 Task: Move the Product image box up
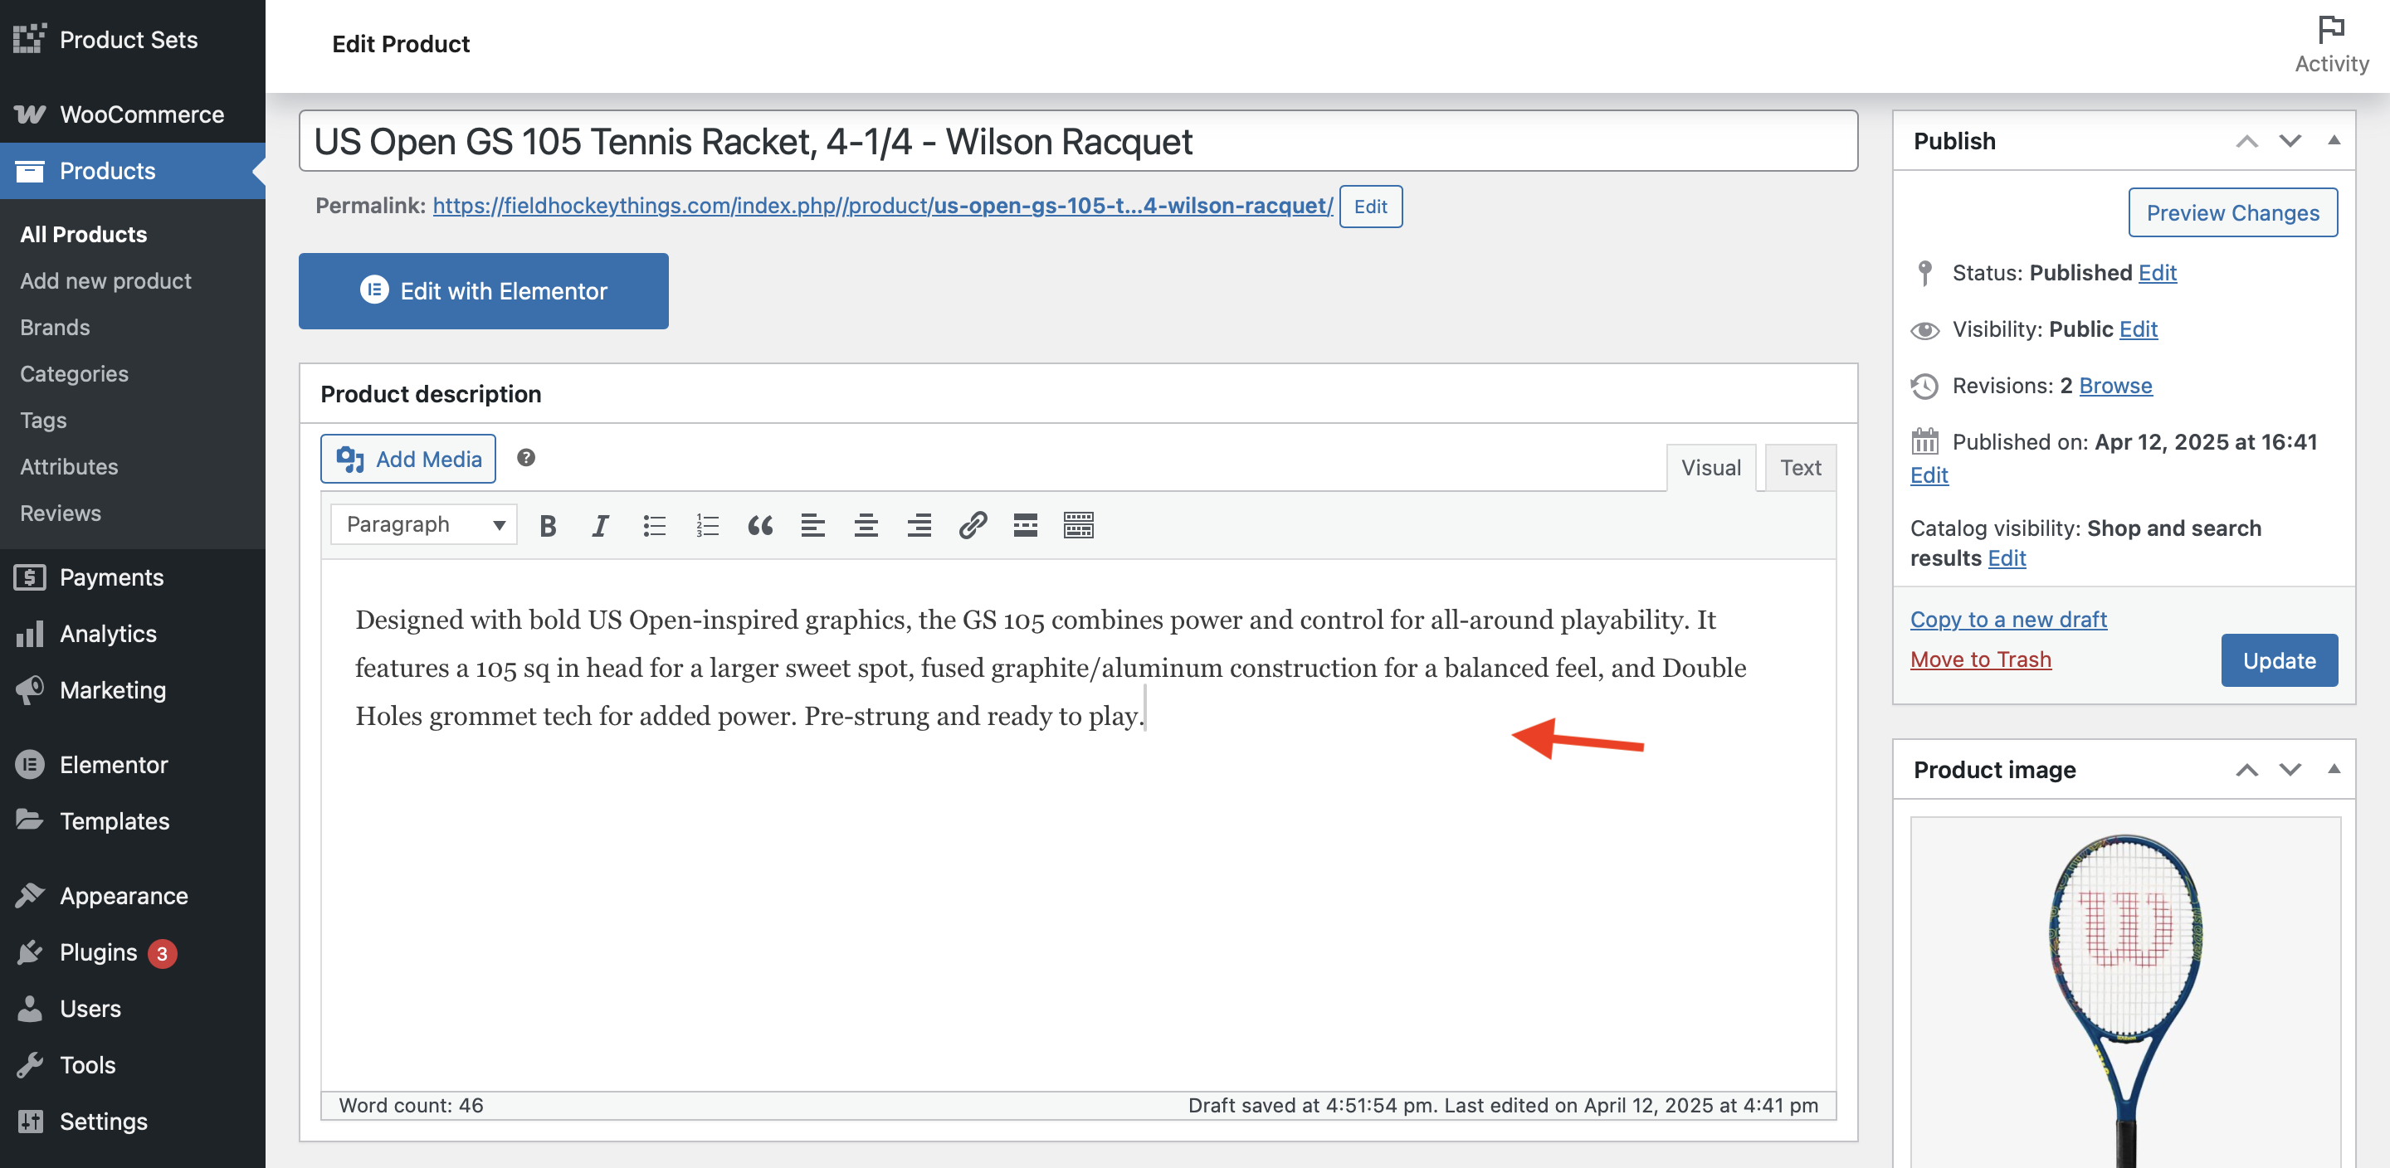[x=2246, y=770]
